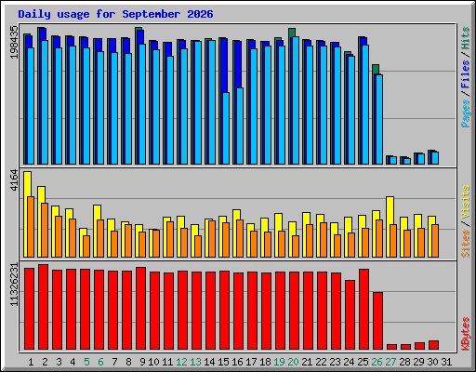Click the orange sites bar for day 2
This screenshot has height=372, width=476.
coord(45,231)
